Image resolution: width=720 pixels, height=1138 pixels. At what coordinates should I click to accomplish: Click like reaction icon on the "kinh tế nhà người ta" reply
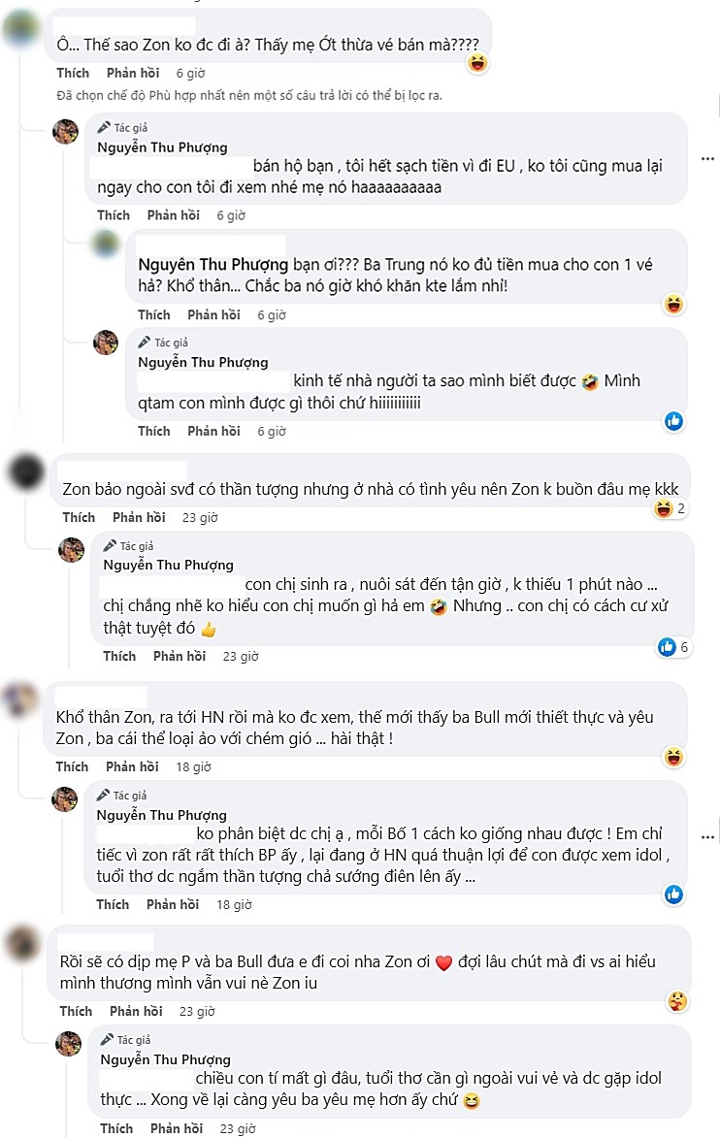tap(673, 421)
